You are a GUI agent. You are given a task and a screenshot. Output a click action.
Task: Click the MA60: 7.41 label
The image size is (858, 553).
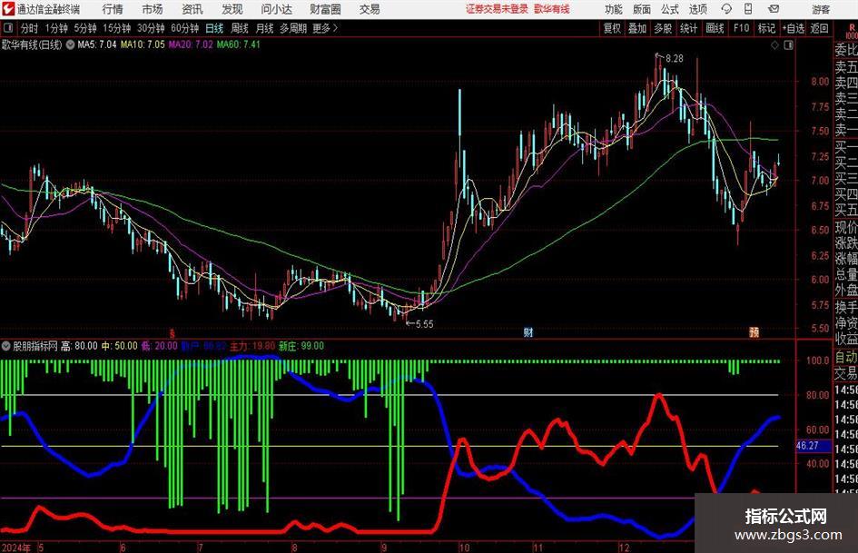coord(239,44)
